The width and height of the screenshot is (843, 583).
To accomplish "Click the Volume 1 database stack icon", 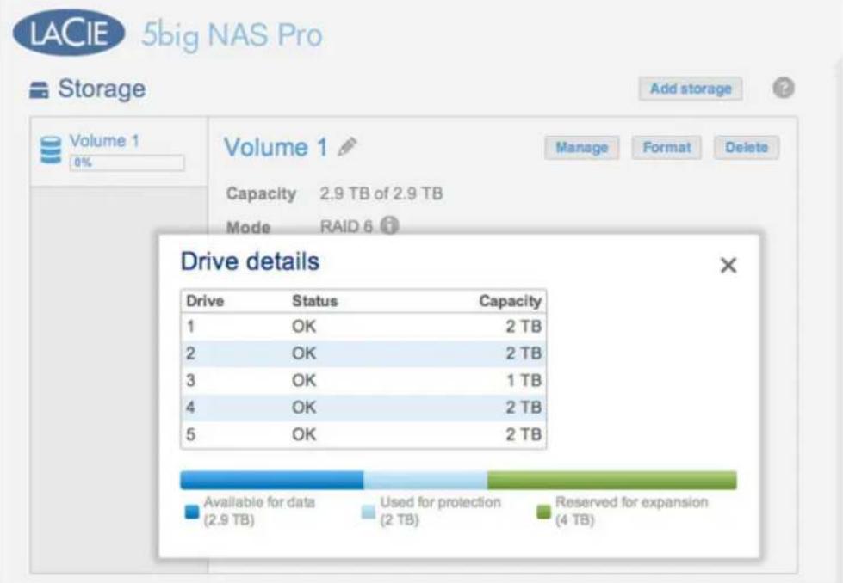I will point(51,150).
